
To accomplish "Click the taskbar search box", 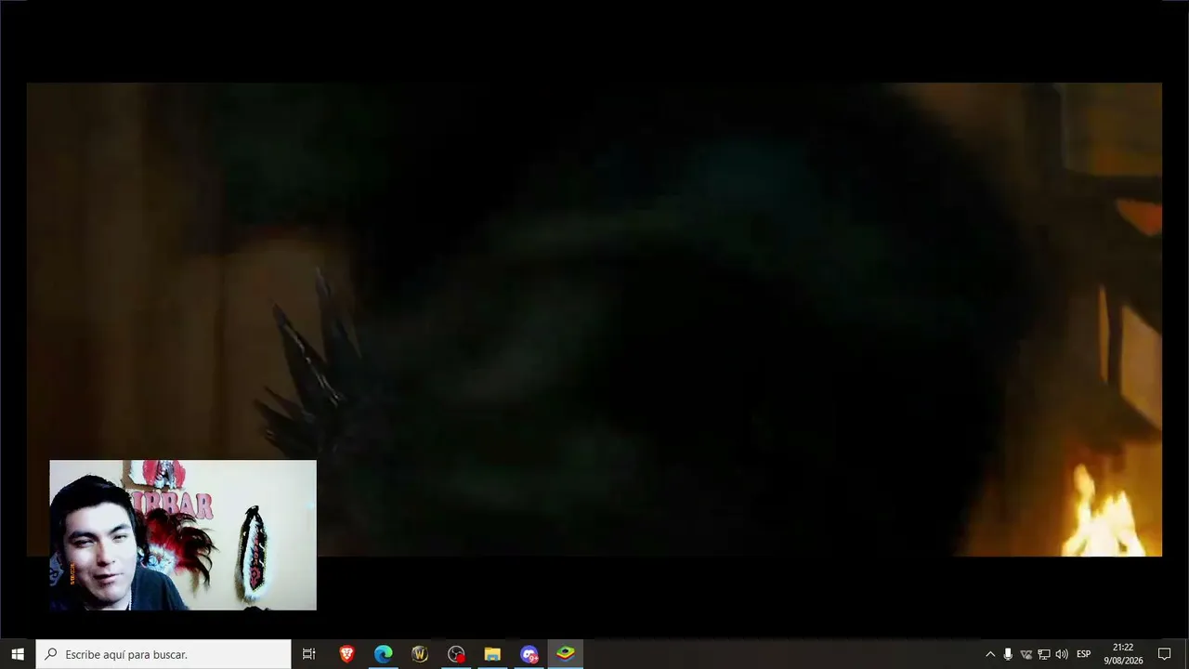I will click(x=163, y=654).
